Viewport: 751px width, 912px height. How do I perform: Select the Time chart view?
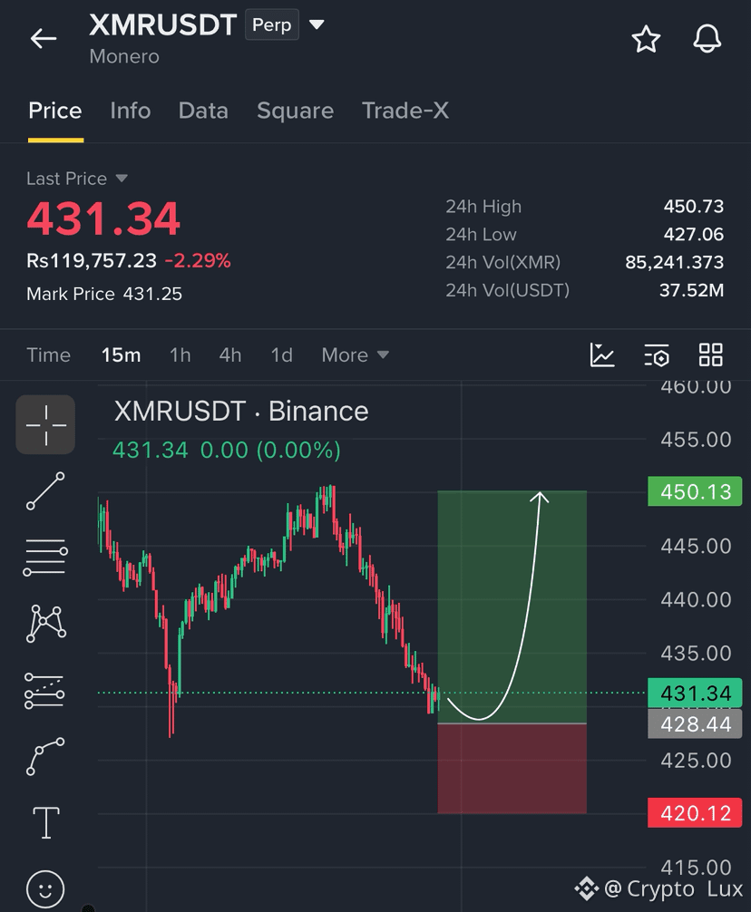tap(48, 354)
